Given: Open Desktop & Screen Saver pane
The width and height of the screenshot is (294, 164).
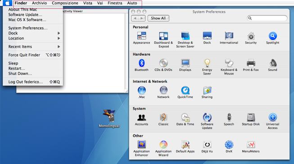Looking at the screenshot, I should point(185,40).
